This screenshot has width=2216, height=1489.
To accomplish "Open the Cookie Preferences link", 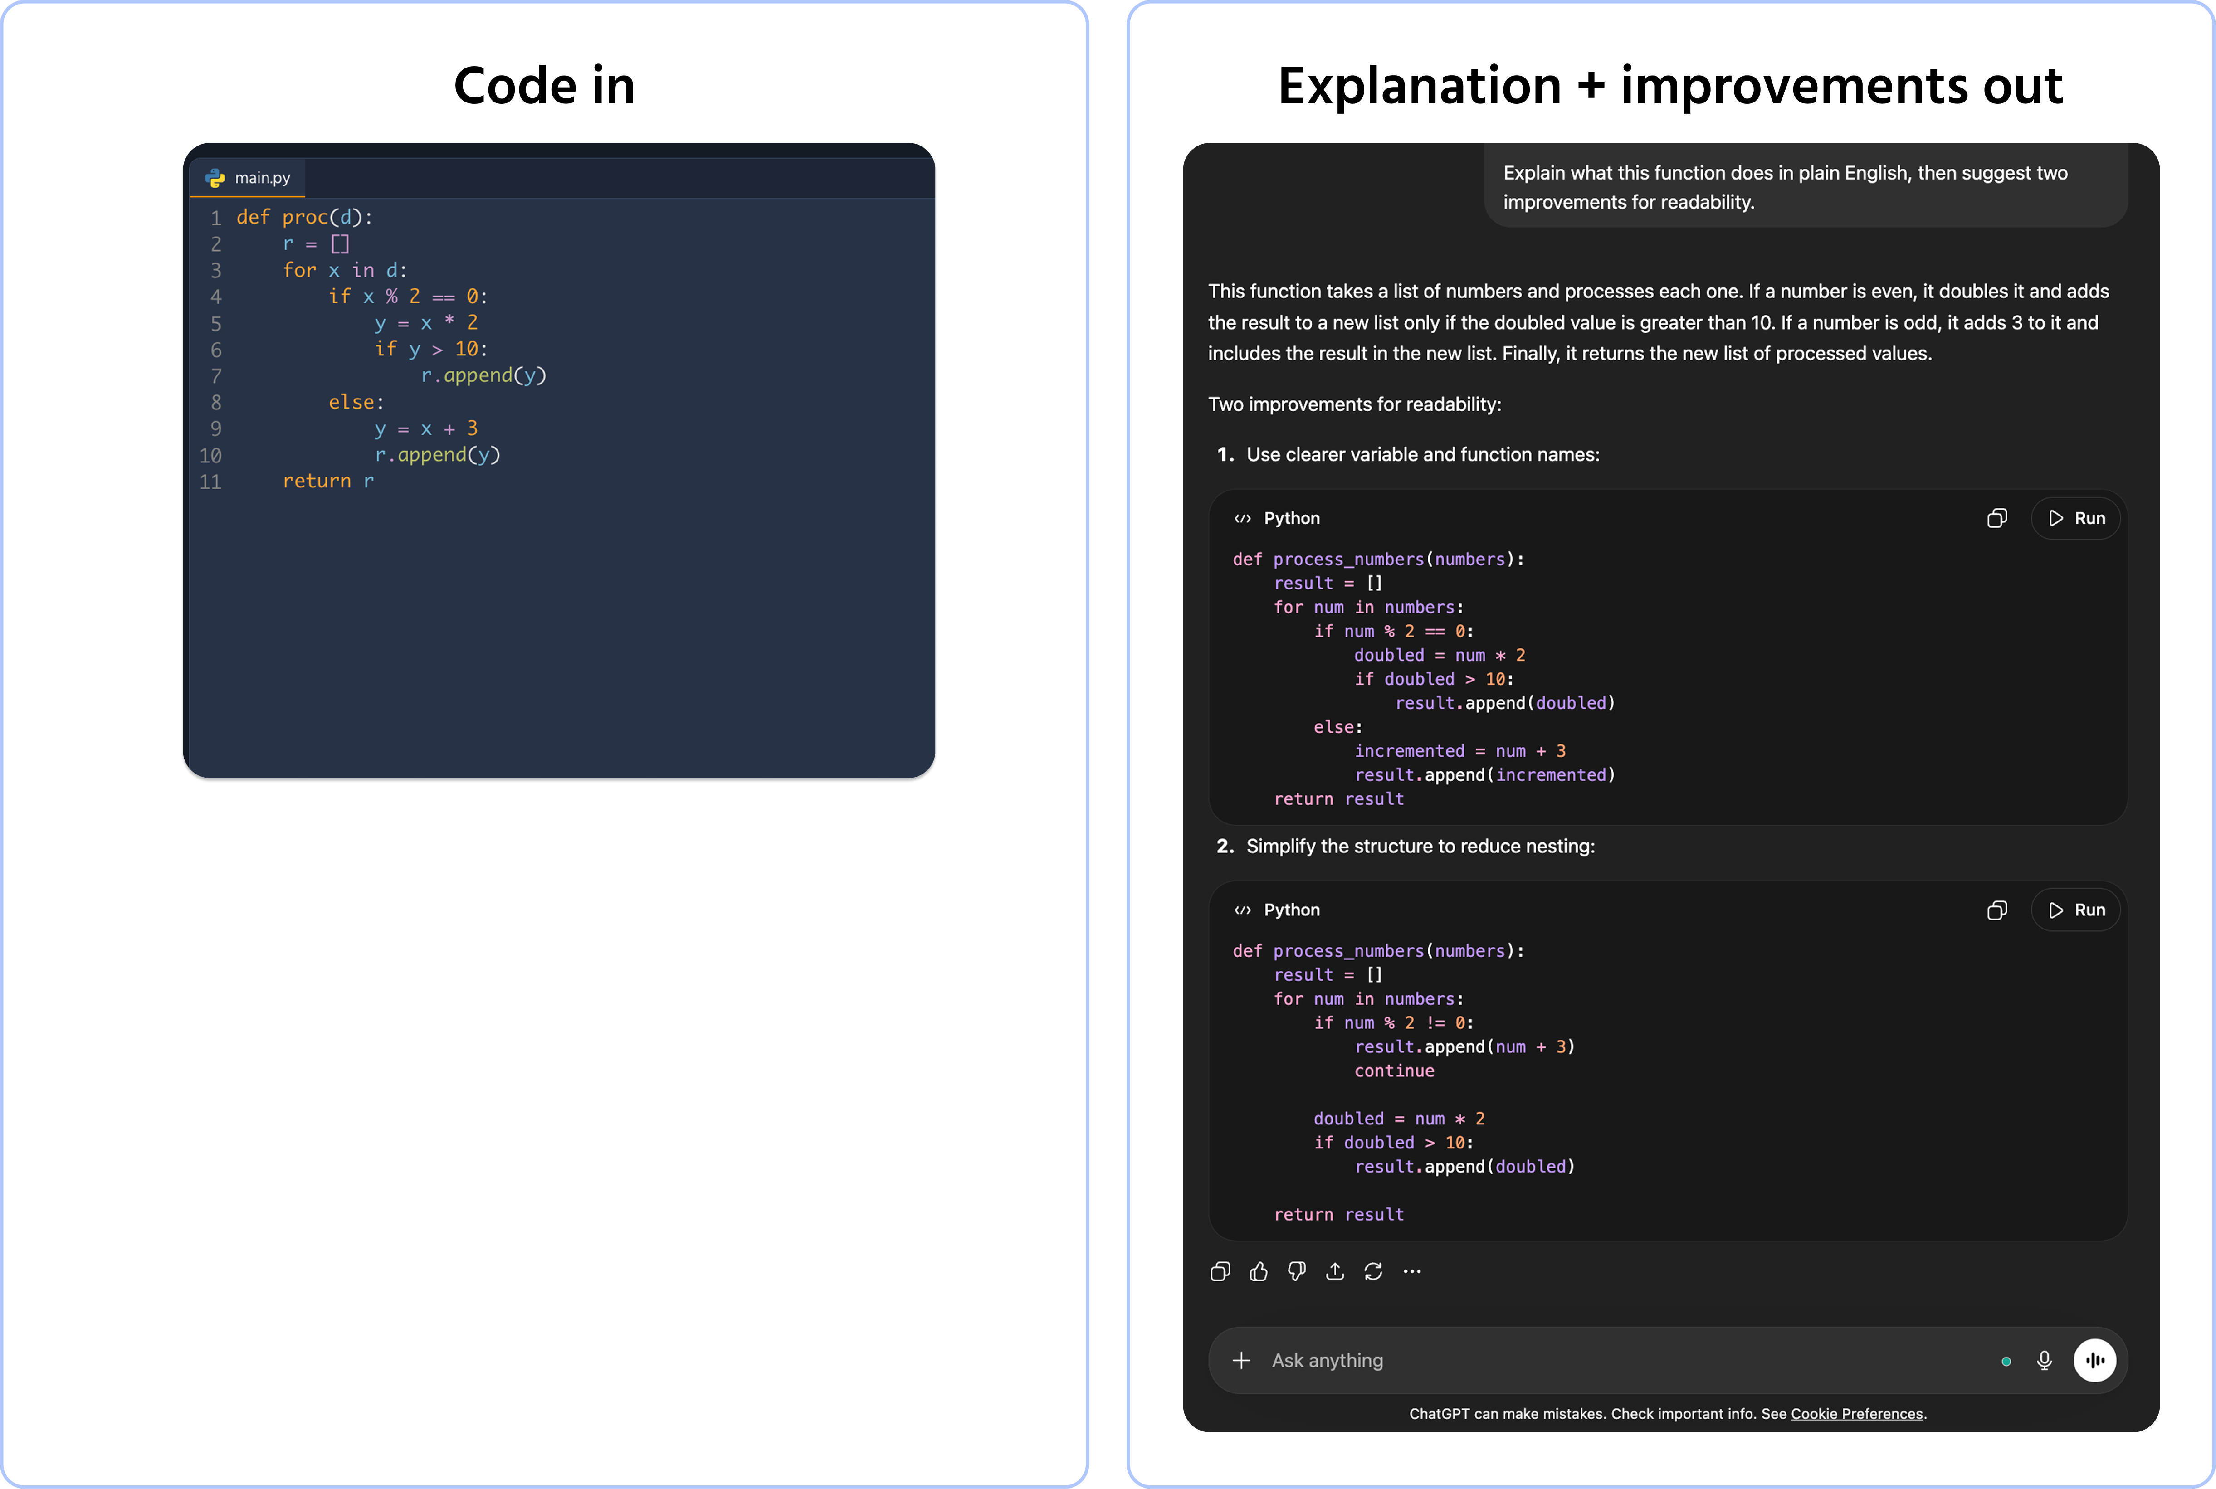I will click(x=1856, y=1414).
